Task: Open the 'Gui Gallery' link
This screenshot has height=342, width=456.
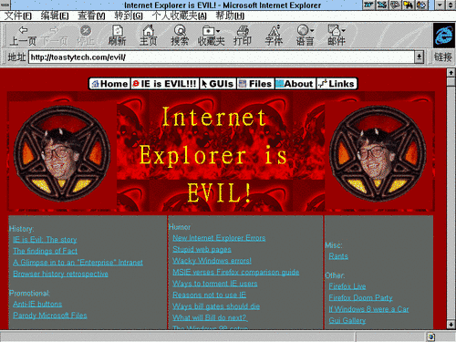Action: (x=347, y=320)
